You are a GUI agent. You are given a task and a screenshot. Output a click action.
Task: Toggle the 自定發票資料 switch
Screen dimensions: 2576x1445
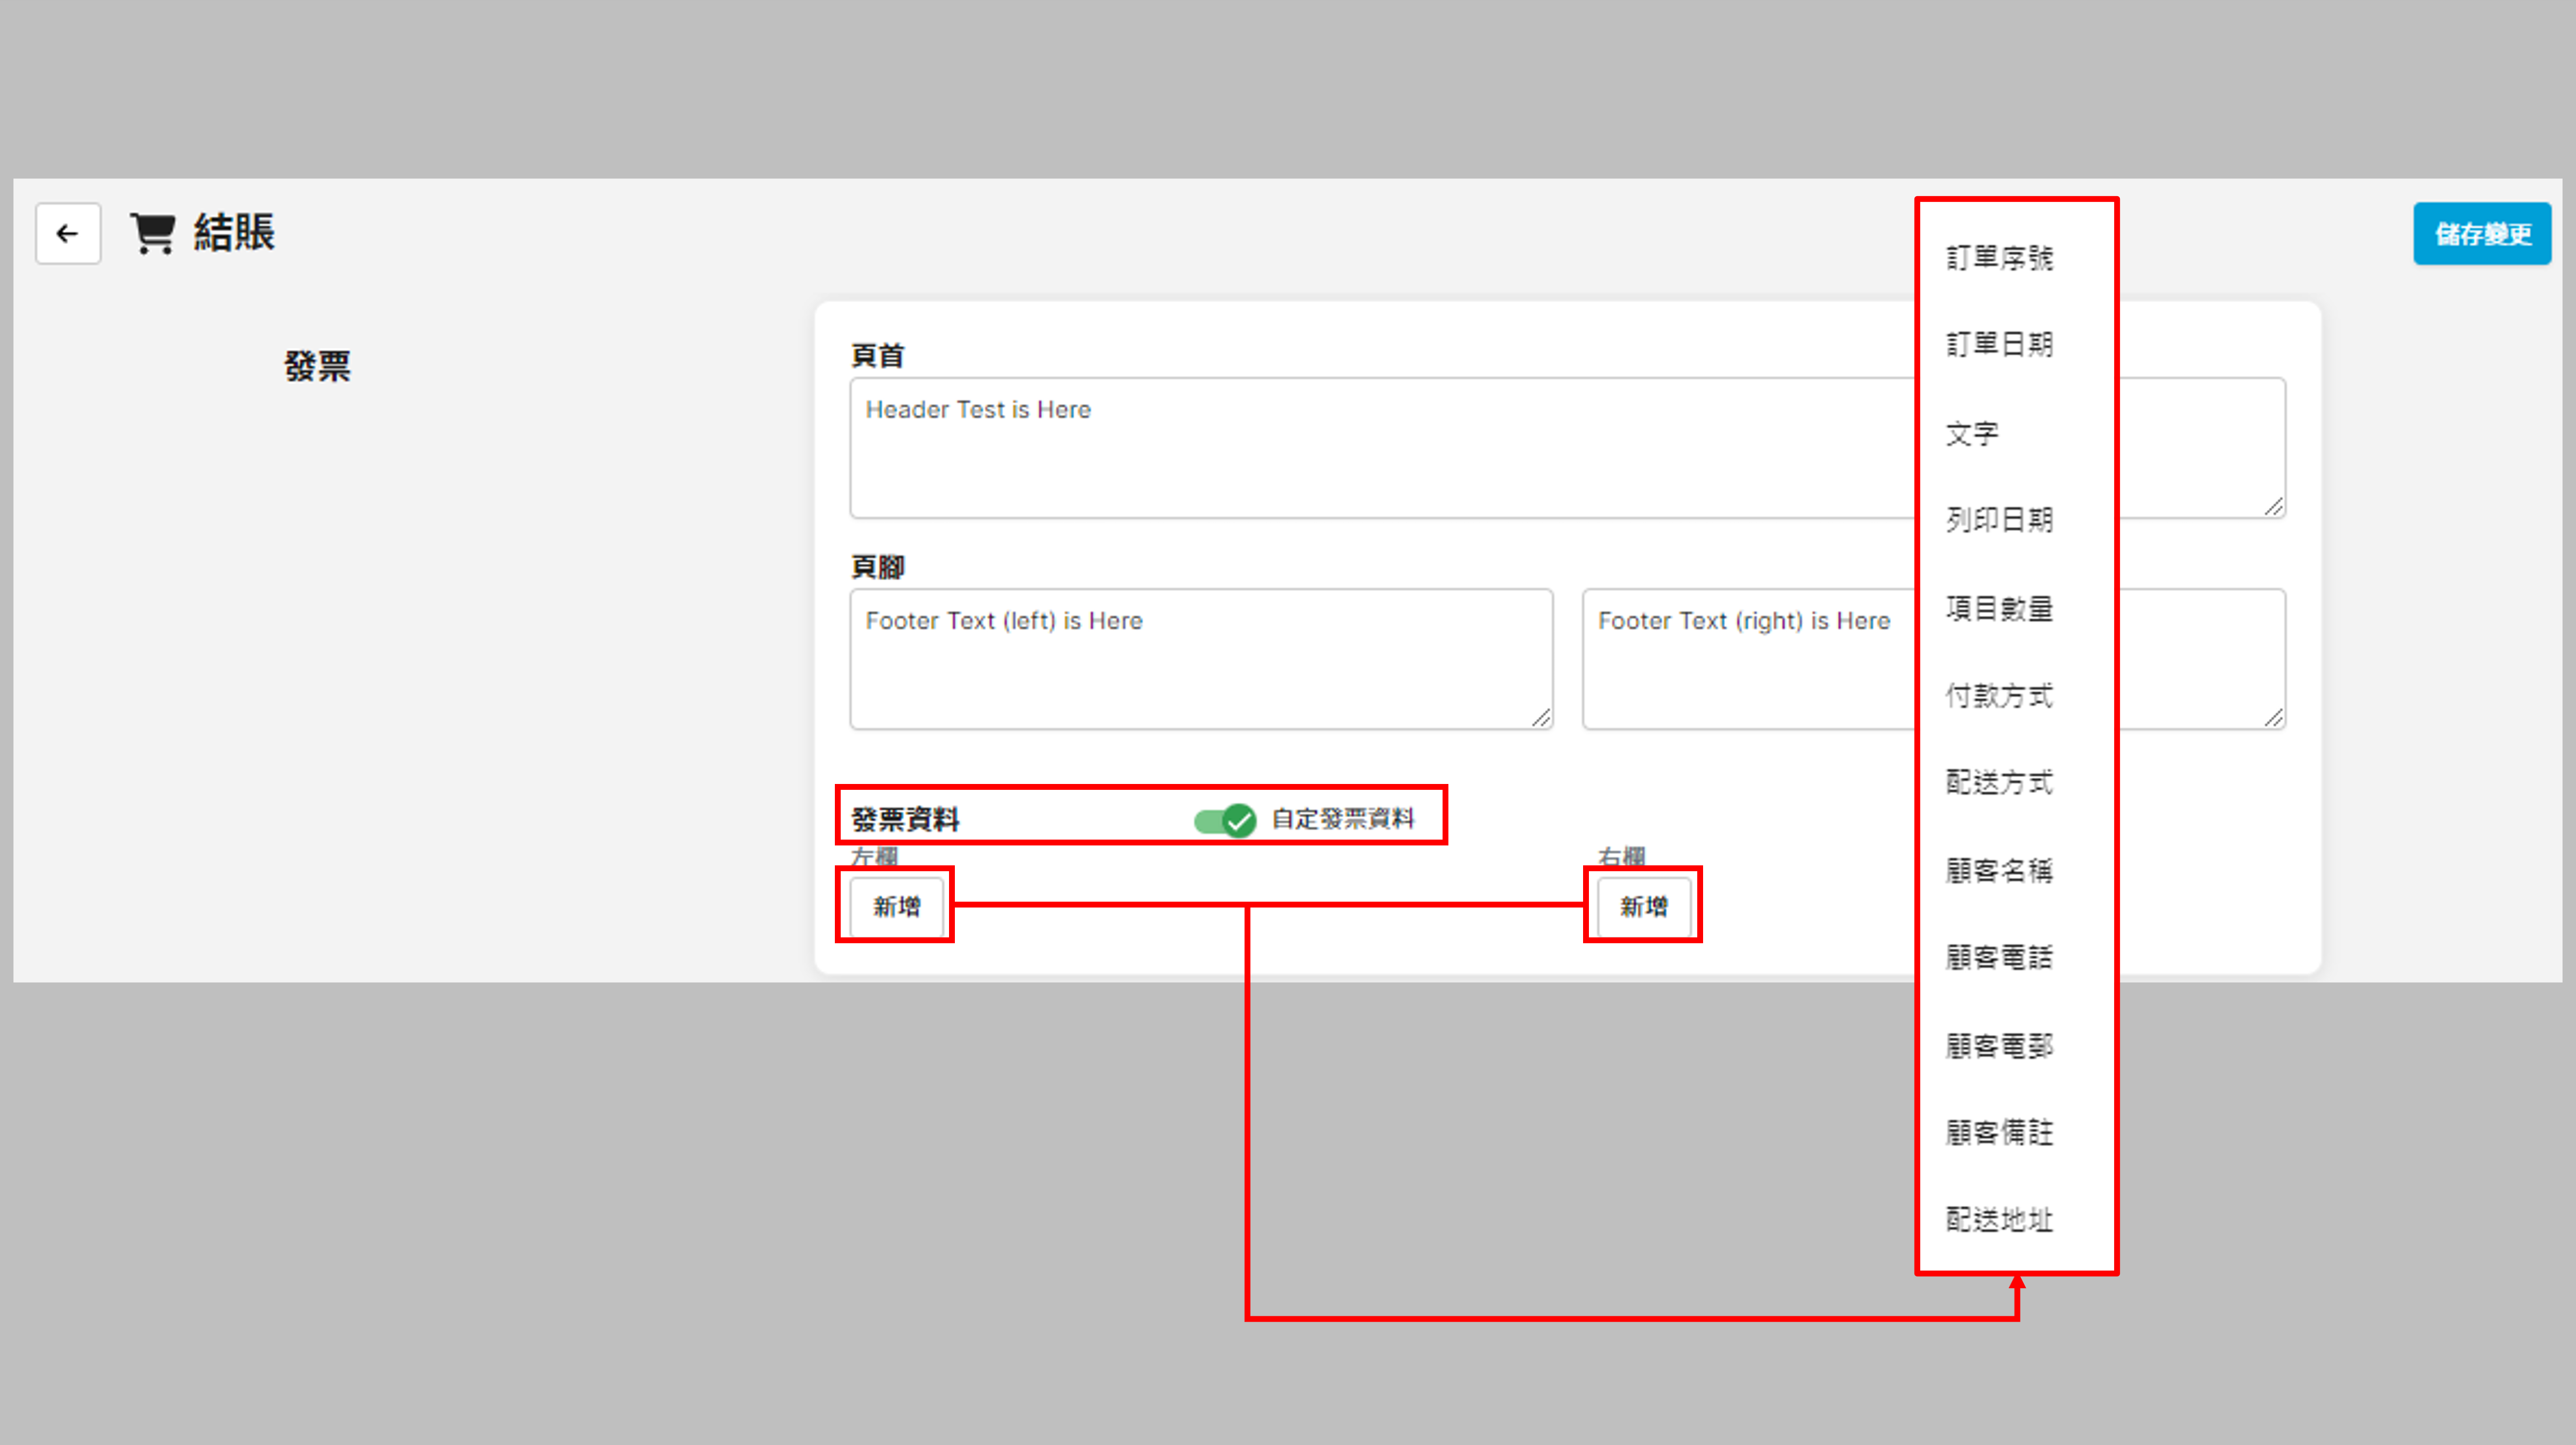coord(1225,820)
